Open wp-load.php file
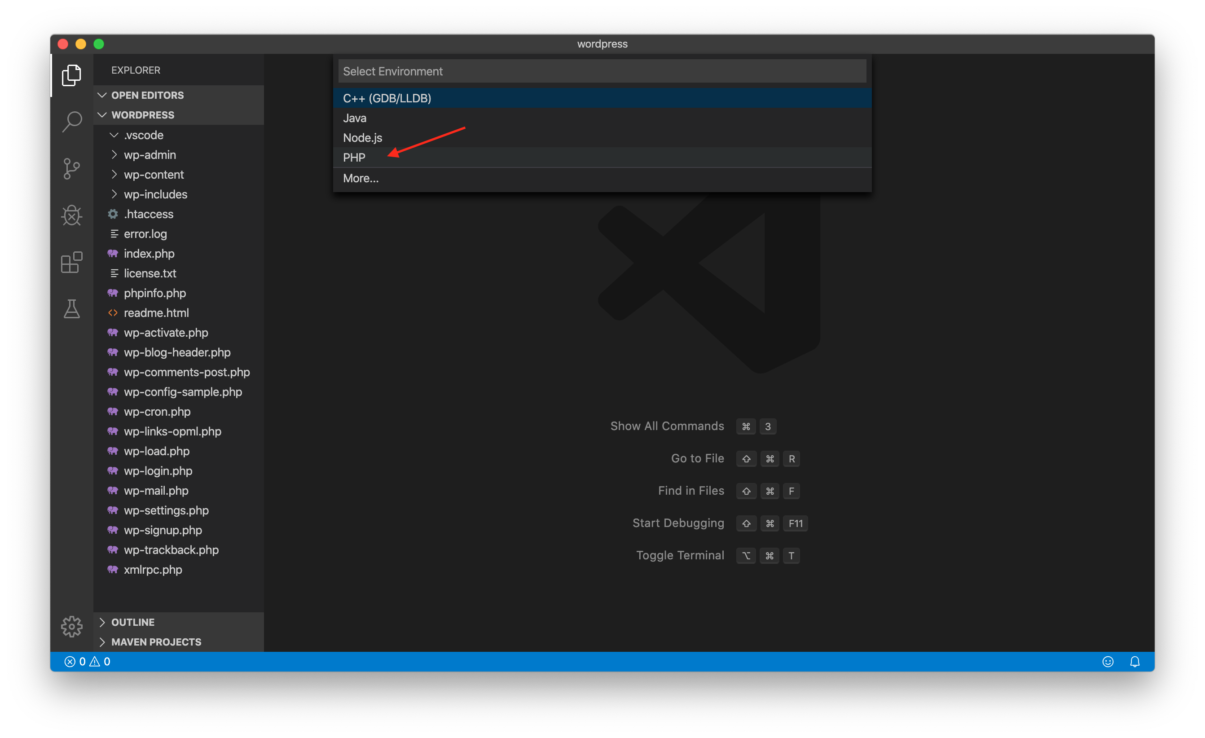 pos(179,451)
